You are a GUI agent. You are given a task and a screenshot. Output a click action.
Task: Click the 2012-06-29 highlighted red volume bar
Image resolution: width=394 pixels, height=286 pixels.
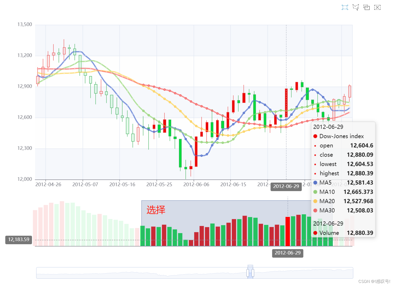288,231
